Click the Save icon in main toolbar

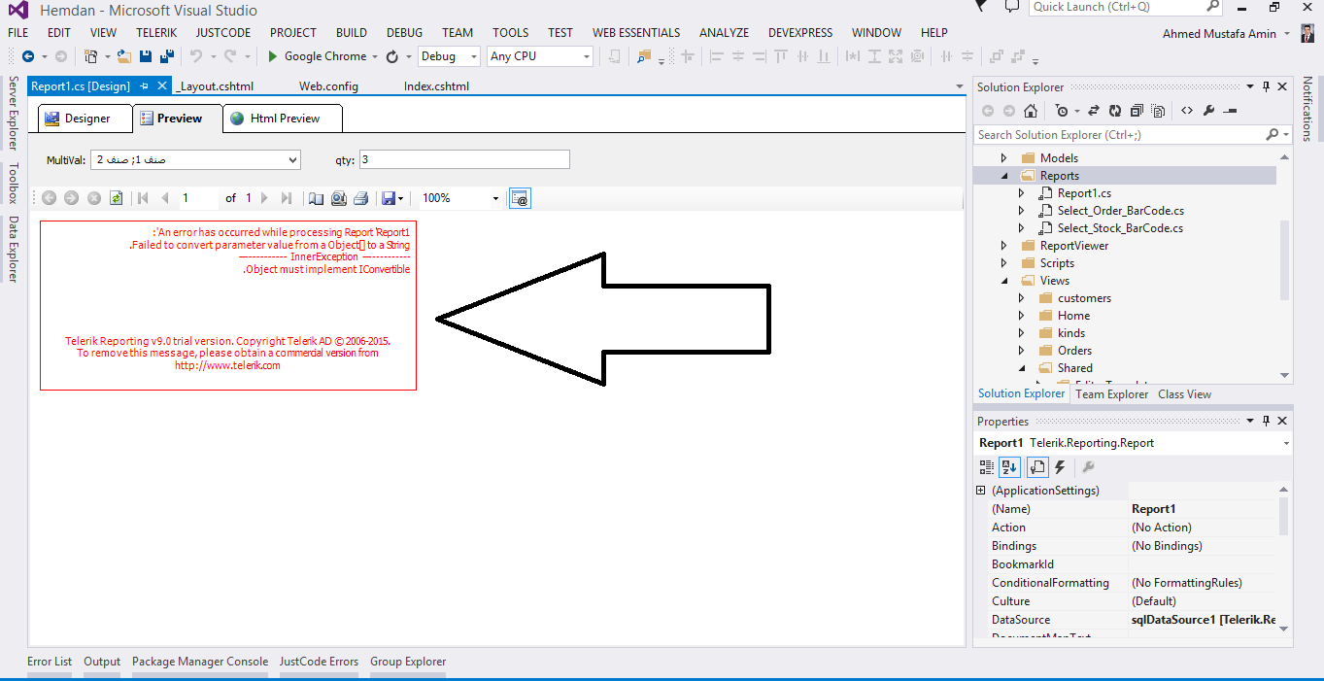point(146,56)
